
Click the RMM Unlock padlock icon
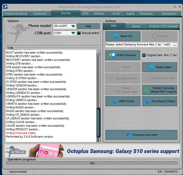(x=115, y=101)
